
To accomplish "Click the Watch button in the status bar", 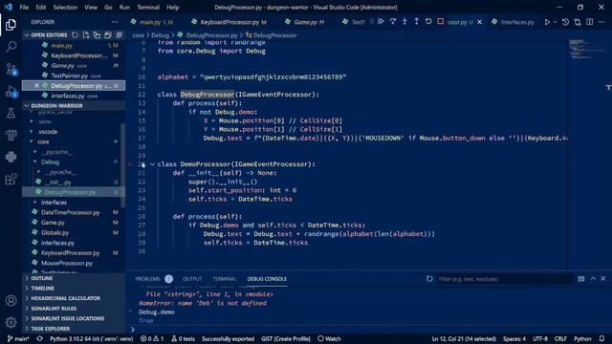I will pyautogui.click(x=329, y=339).
